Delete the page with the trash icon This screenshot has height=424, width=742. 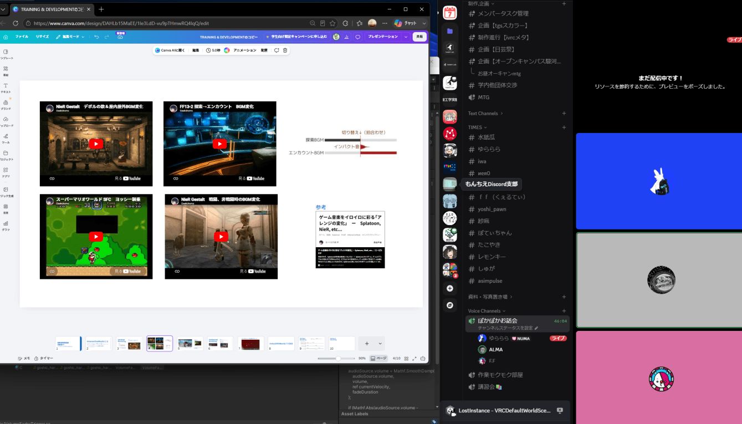(x=285, y=50)
